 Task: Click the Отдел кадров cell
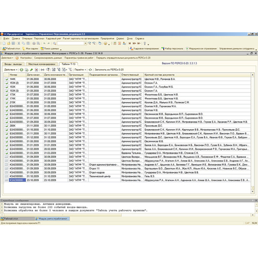click(104, 172)
